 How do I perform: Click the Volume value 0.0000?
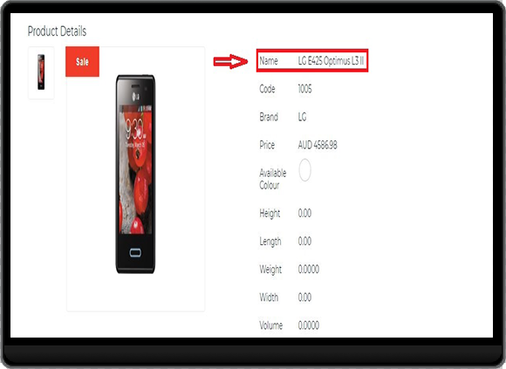click(309, 325)
